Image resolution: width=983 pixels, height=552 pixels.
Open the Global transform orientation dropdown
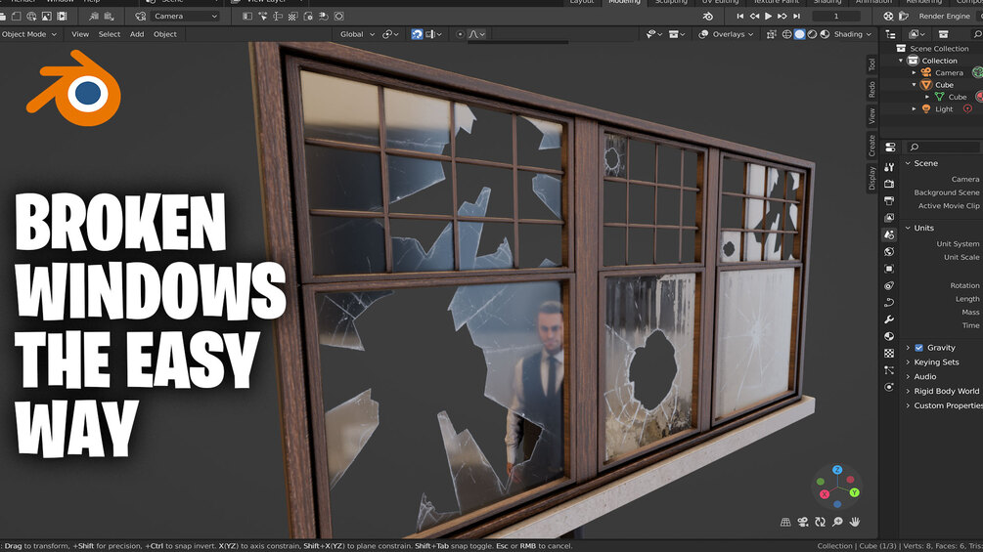(x=357, y=34)
